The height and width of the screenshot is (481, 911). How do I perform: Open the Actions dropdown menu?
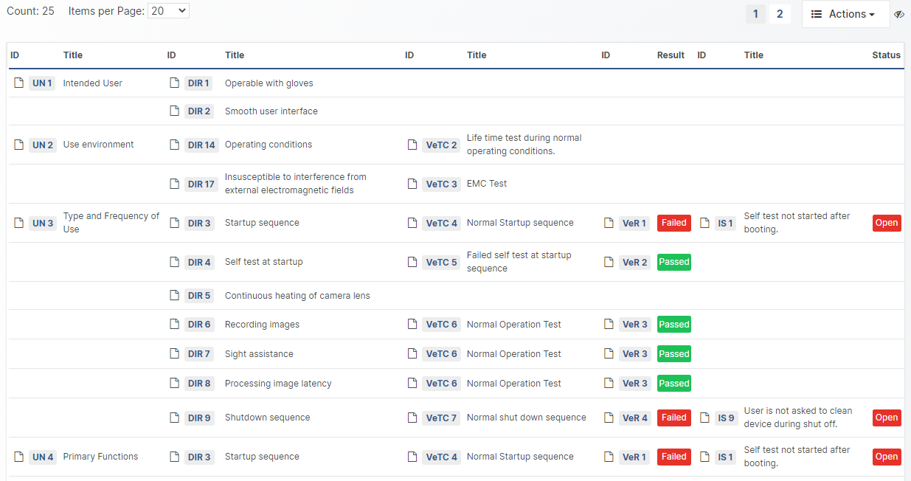pos(845,14)
